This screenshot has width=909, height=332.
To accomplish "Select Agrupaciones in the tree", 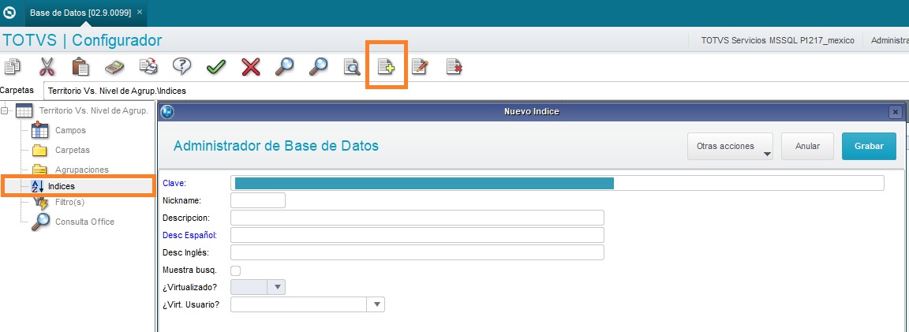I will coord(82,170).
